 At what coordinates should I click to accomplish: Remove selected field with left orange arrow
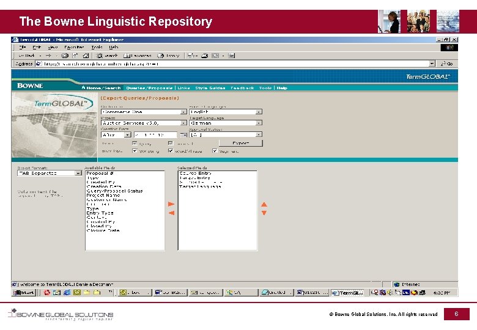171,213
